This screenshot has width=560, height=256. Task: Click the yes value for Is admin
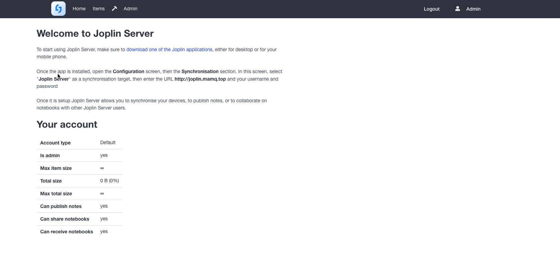(x=104, y=155)
